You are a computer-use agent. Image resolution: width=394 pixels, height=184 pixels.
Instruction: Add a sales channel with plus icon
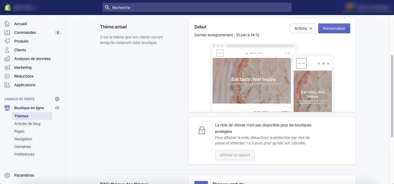pyautogui.click(x=57, y=99)
